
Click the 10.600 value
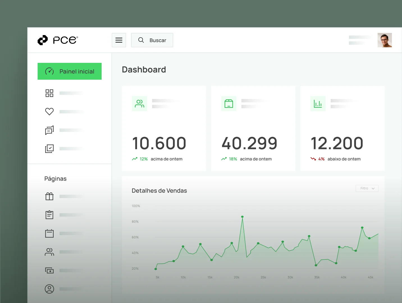(x=159, y=143)
